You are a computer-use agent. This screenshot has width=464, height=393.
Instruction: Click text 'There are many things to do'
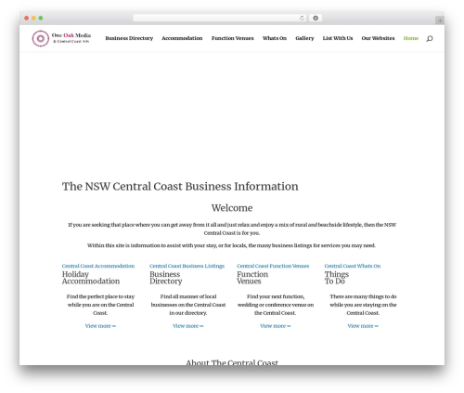(363, 296)
